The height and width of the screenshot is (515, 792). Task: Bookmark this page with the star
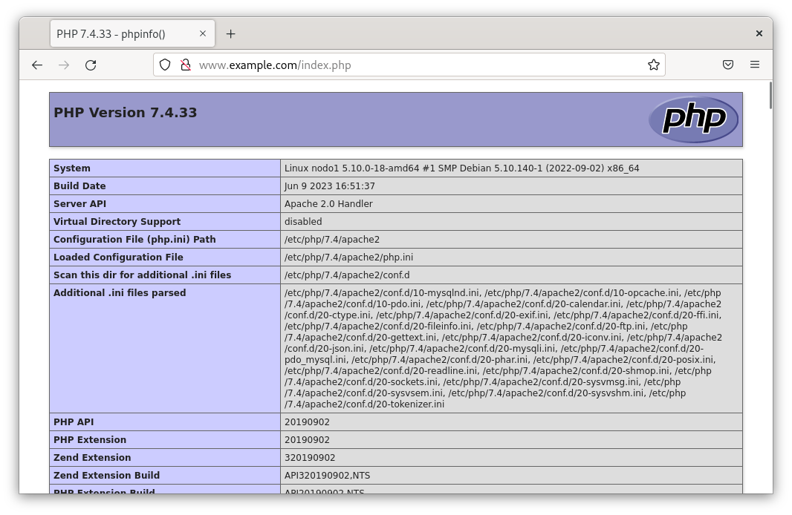pos(654,65)
